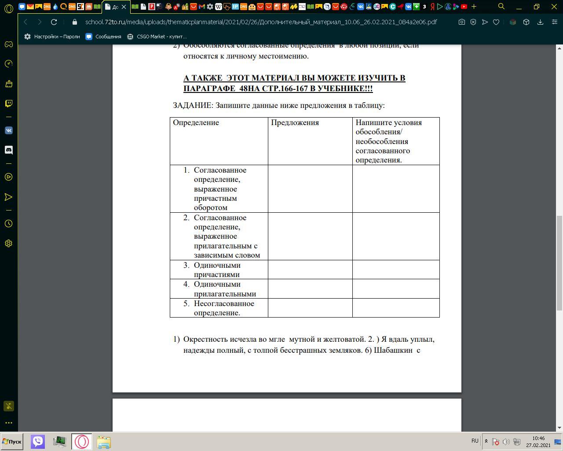Expand hidden system tray icons
This screenshot has height=451, width=563.
pos(486,441)
